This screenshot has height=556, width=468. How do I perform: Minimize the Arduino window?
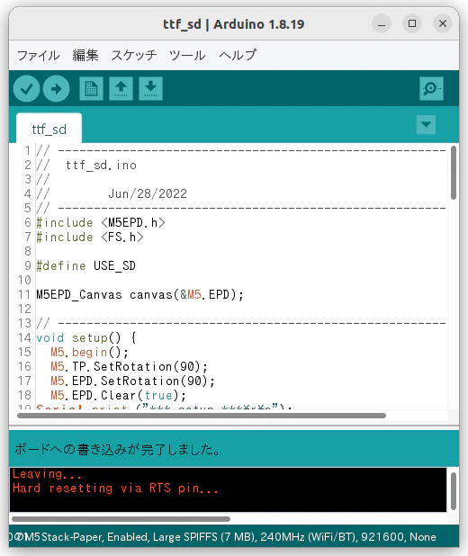tap(382, 23)
